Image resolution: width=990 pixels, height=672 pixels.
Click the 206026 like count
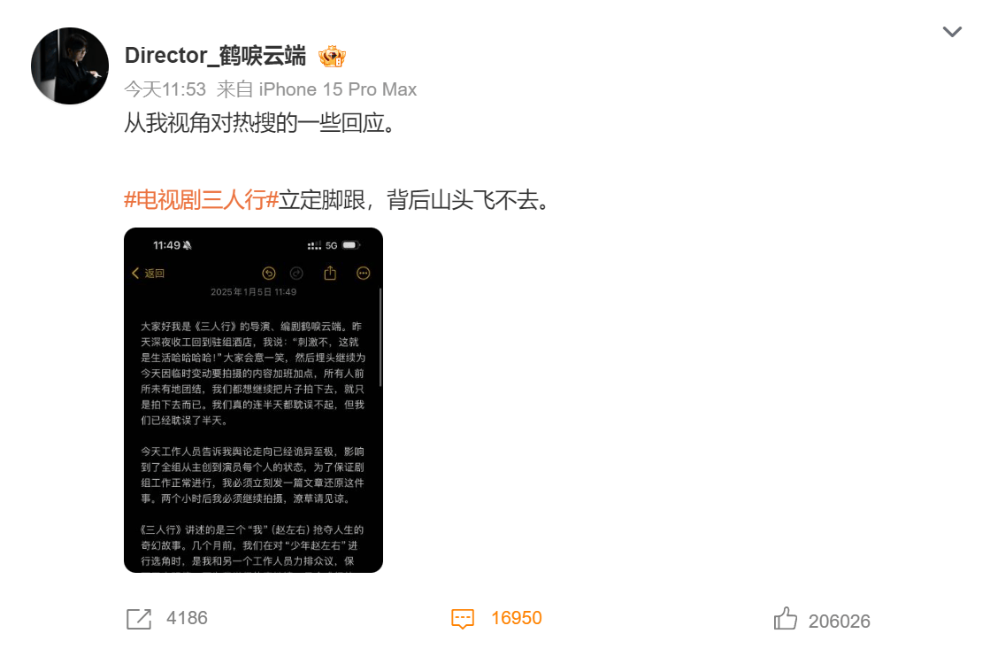coord(839,622)
